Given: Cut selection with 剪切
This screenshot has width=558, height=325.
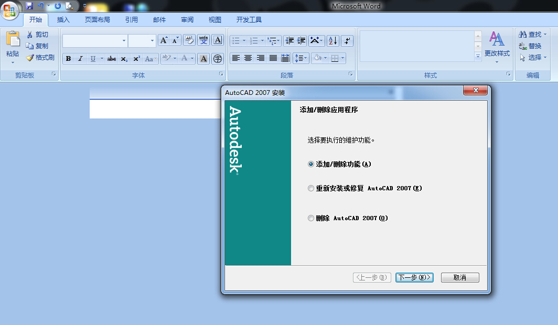Looking at the screenshot, I should (x=37, y=35).
